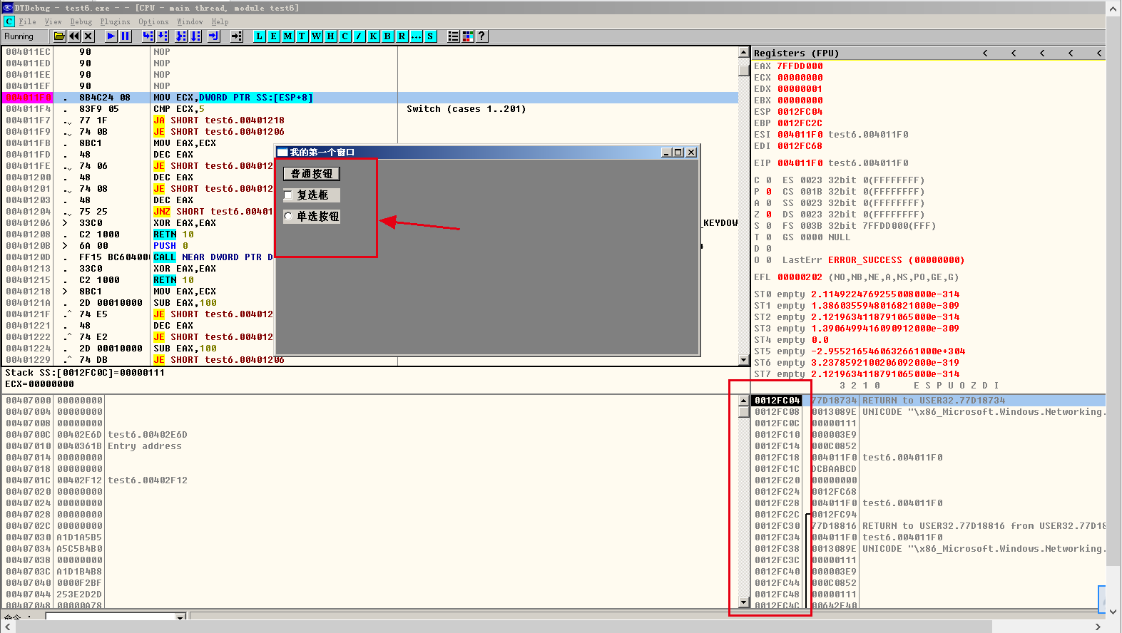Show the Handles window (H)

(331, 36)
